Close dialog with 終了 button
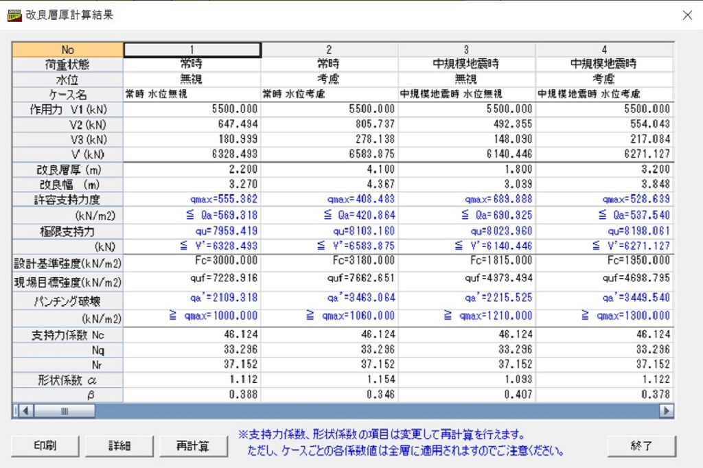The width and height of the screenshot is (703, 468). coord(641,445)
